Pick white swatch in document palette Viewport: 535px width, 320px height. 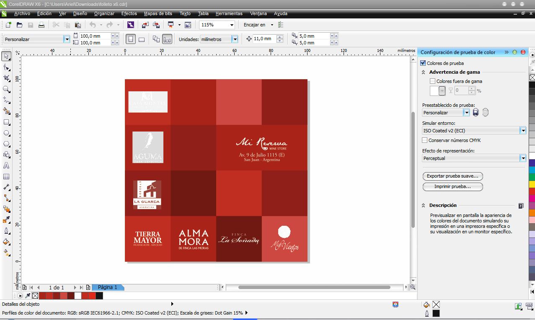coord(78,296)
